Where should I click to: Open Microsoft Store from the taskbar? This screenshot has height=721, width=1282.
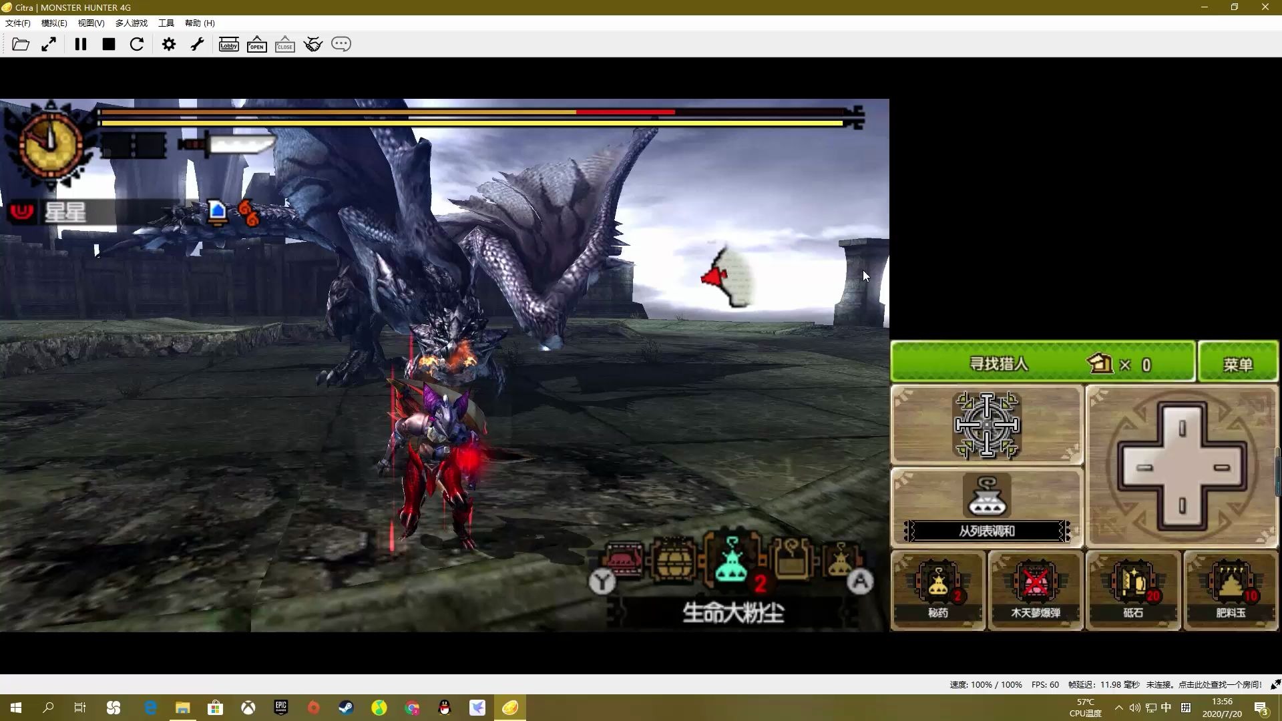[x=215, y=708]
